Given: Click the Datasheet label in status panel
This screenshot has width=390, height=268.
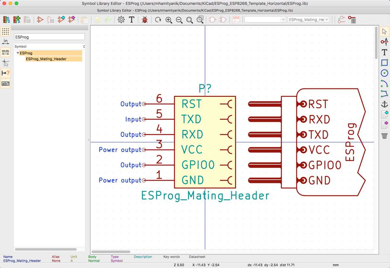Looking at the screenshot, I should [x=197, y=257].
